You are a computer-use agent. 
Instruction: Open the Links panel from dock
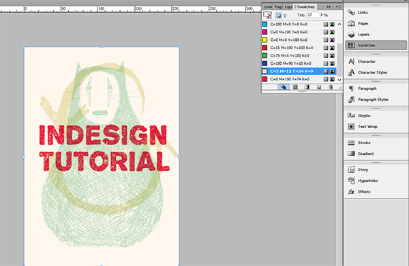(376, 12)
